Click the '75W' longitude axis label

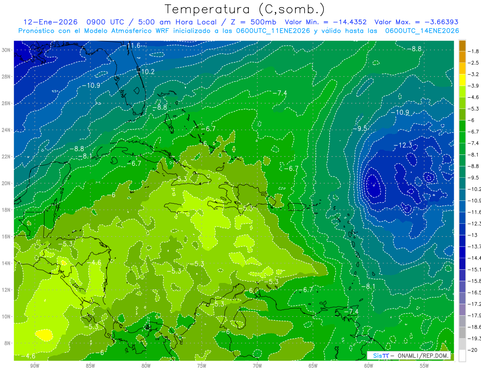tap(202, 366)
